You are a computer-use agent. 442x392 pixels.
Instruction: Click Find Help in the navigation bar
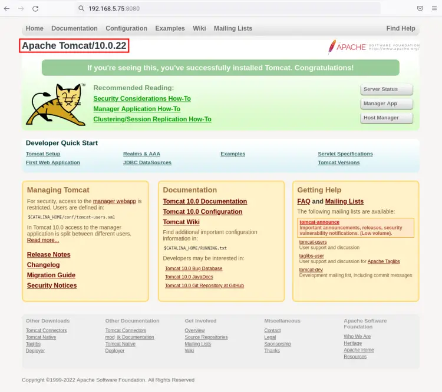click(x=401, y=28)
